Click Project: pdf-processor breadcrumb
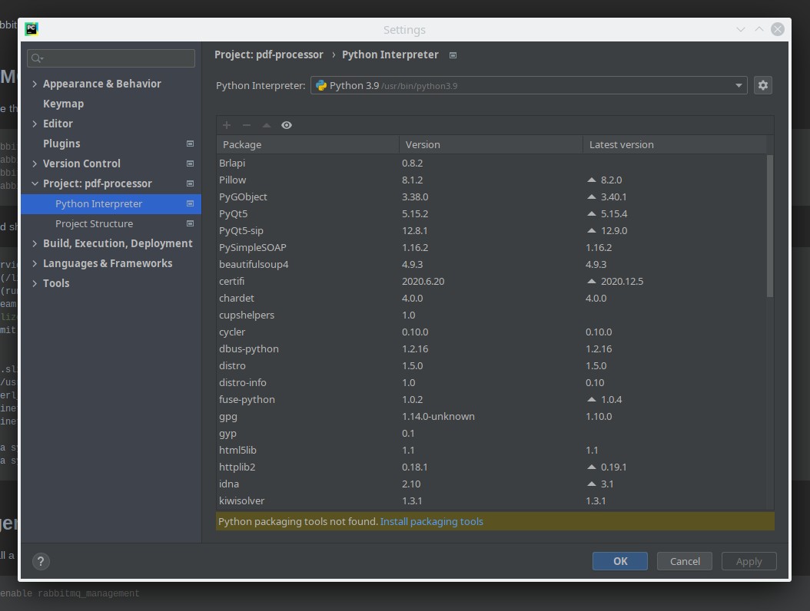 click(x=269, y=54)
